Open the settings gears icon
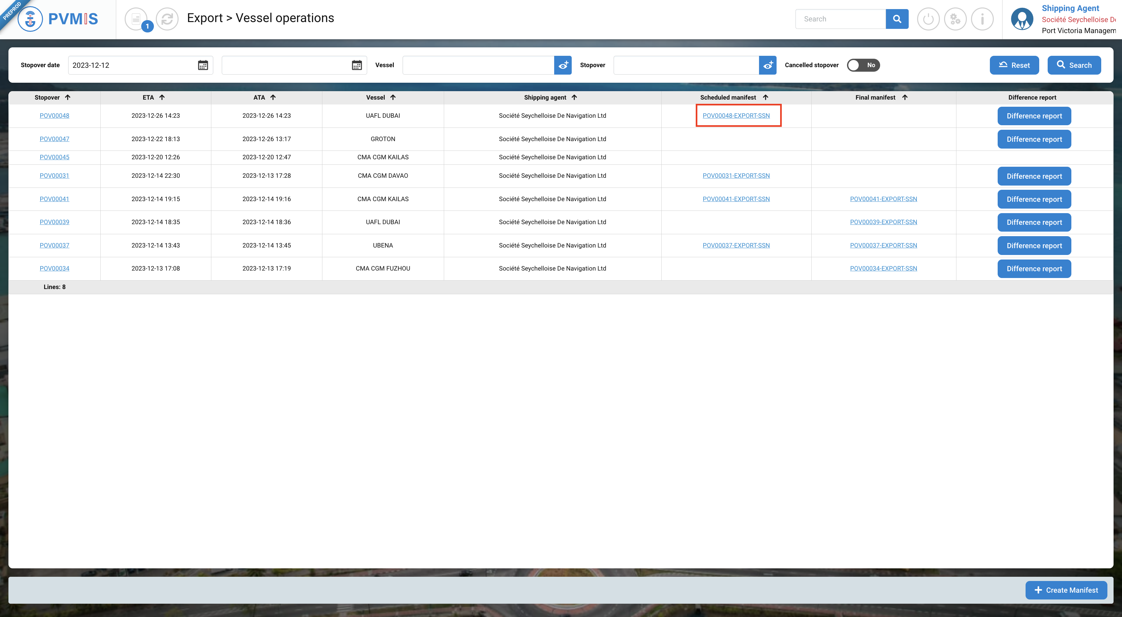The height and width of the screenshot is (617, 1122). [955, 19]
